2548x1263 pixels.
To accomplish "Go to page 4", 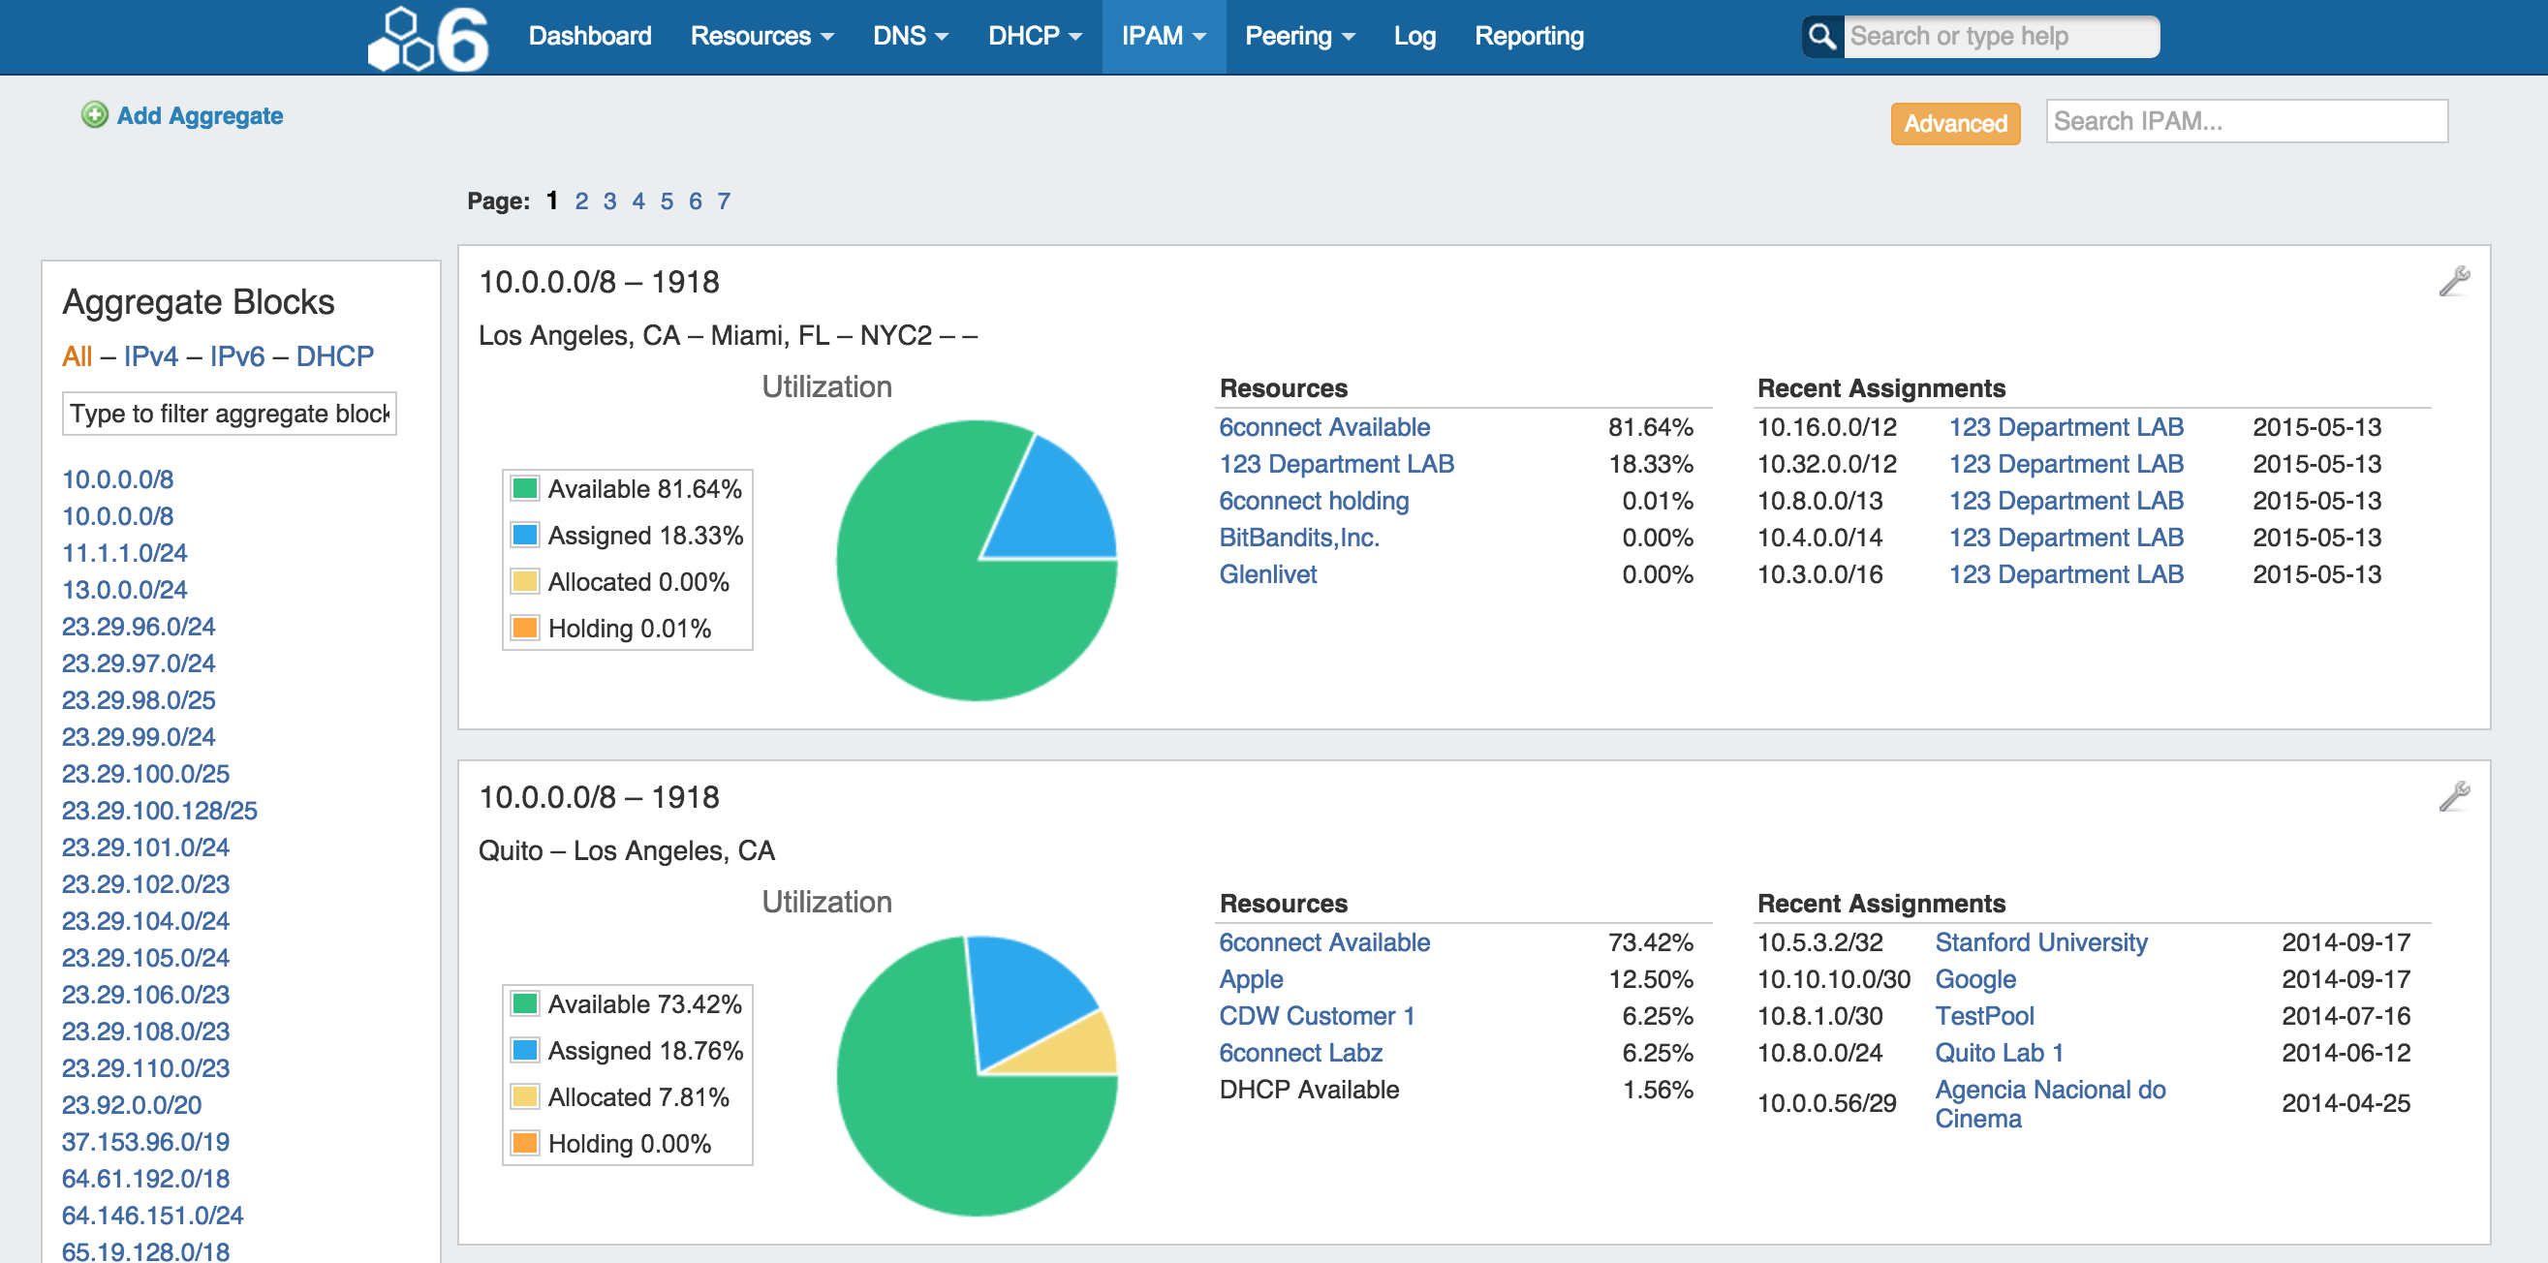I will [638, 200].
